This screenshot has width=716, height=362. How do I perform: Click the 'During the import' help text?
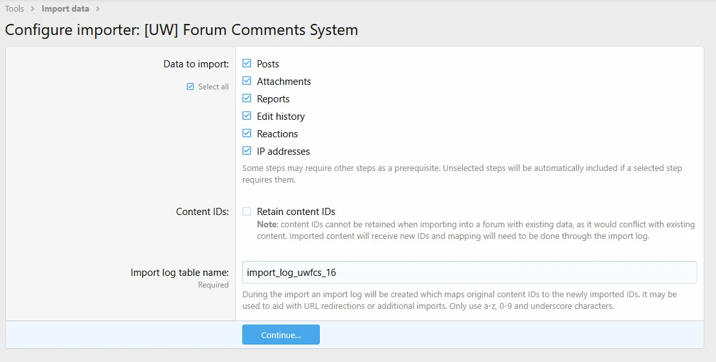point(460,300)
